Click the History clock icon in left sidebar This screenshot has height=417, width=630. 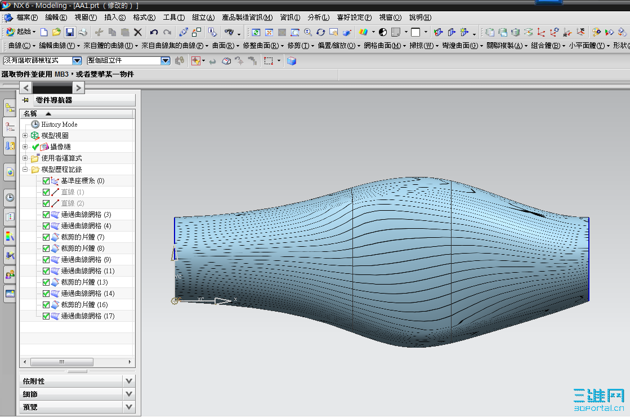(x=10, y=198)
